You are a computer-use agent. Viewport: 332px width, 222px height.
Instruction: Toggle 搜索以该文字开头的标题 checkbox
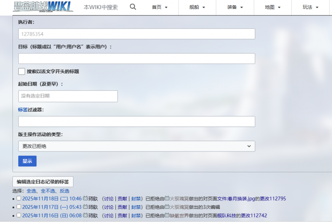click(22, 71)
